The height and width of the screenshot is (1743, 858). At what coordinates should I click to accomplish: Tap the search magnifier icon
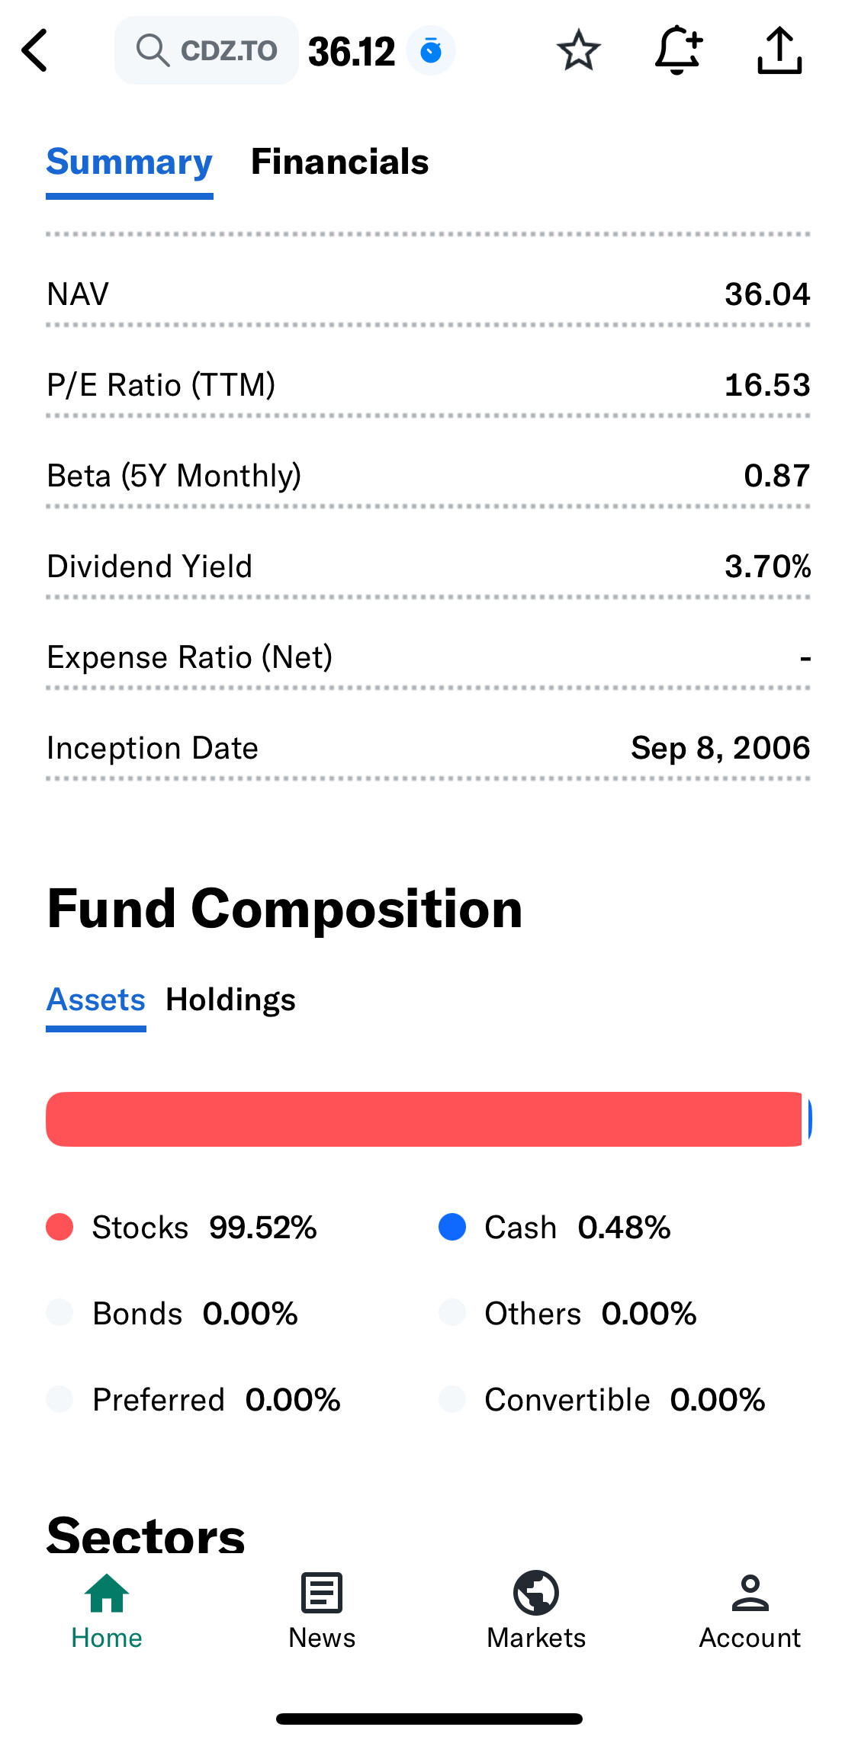pos(152,50)
